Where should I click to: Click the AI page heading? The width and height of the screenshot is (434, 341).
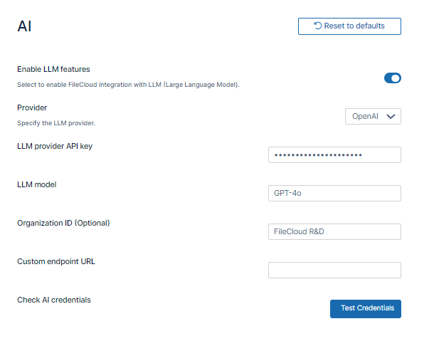[25, 27]
